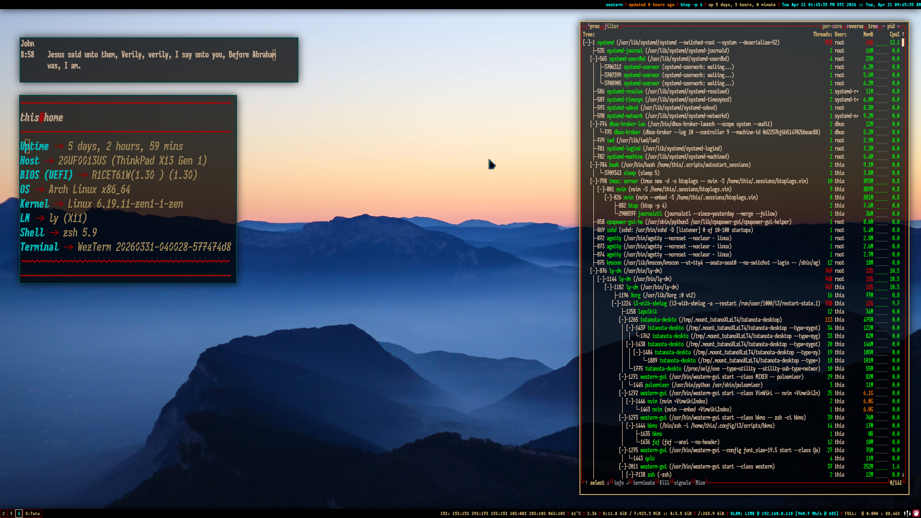921x518 pixels.
Task: Click the filter field in proc box
Action: pos(612,26)
